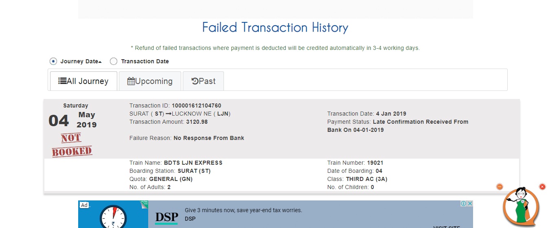Select the Transaction Date radio button

114,61
